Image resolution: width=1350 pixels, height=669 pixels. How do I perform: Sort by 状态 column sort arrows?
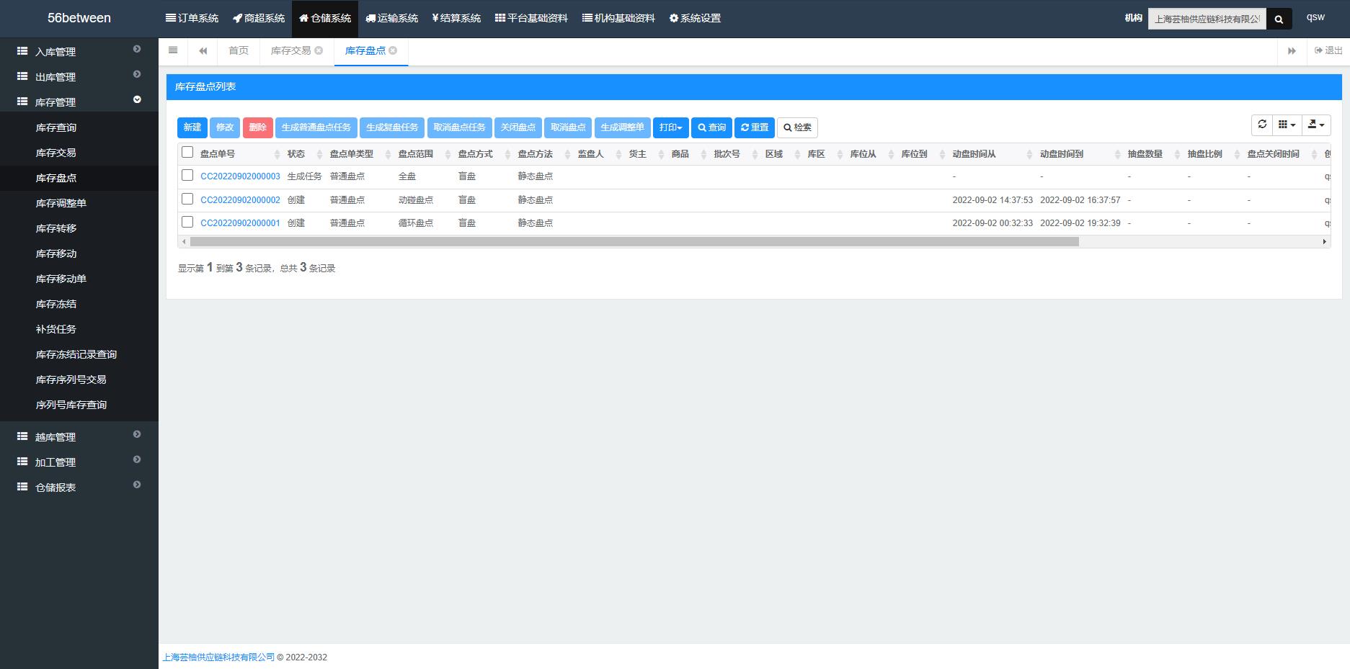tap(319, 154)
